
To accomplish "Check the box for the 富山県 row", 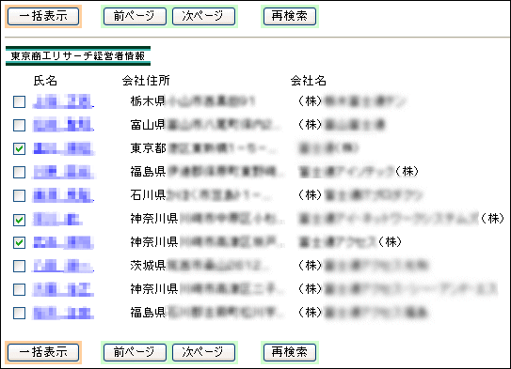I will click(x=19, y=125).
